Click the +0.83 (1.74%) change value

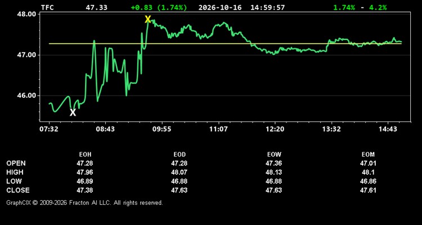[159, 7]
